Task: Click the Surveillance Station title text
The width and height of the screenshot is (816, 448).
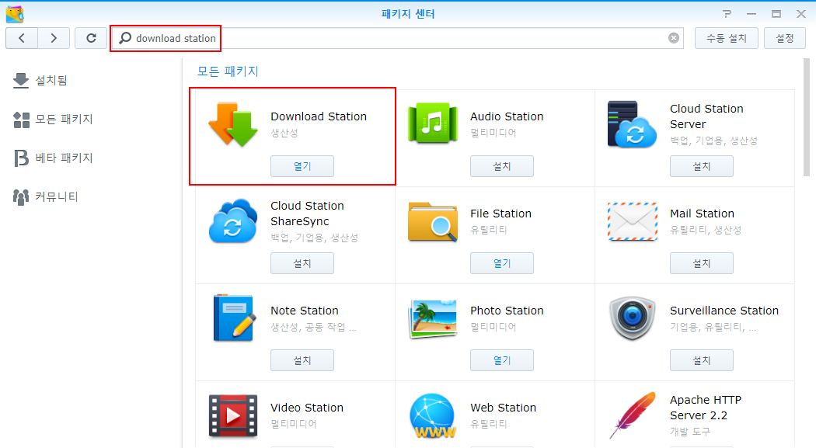Action: click(x=724, y=311)
